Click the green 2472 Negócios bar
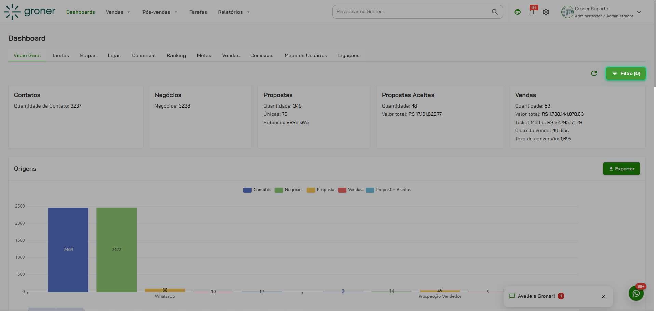This screenshot has width=656, height=311. (x=117, y=250)
